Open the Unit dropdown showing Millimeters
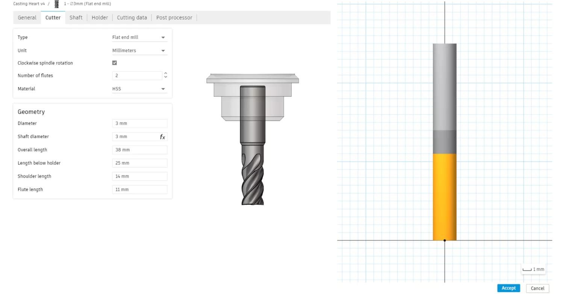 click(x=139, y=51)
